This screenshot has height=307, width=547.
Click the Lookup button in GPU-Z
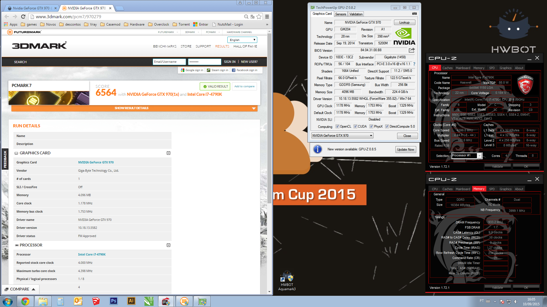(x=404, y=22)
